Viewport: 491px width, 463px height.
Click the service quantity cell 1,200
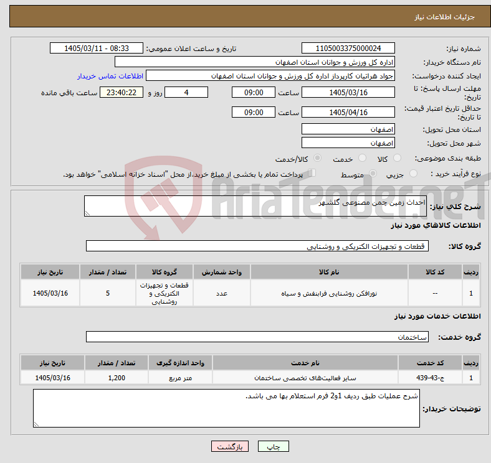[116, 378]
